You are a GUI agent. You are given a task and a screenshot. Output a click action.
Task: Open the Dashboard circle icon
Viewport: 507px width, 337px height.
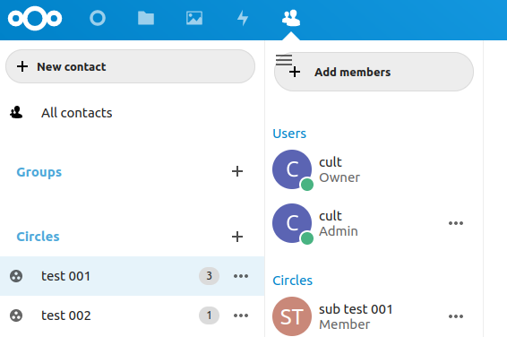pyautogui.click(x=98, y=18)
